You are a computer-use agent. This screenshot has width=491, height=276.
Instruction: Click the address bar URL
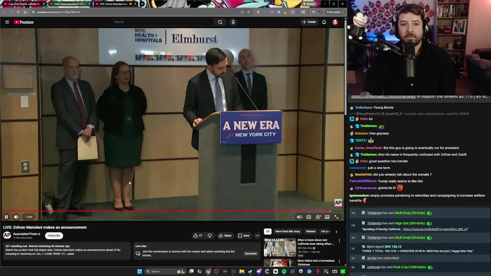pos(59,12)
